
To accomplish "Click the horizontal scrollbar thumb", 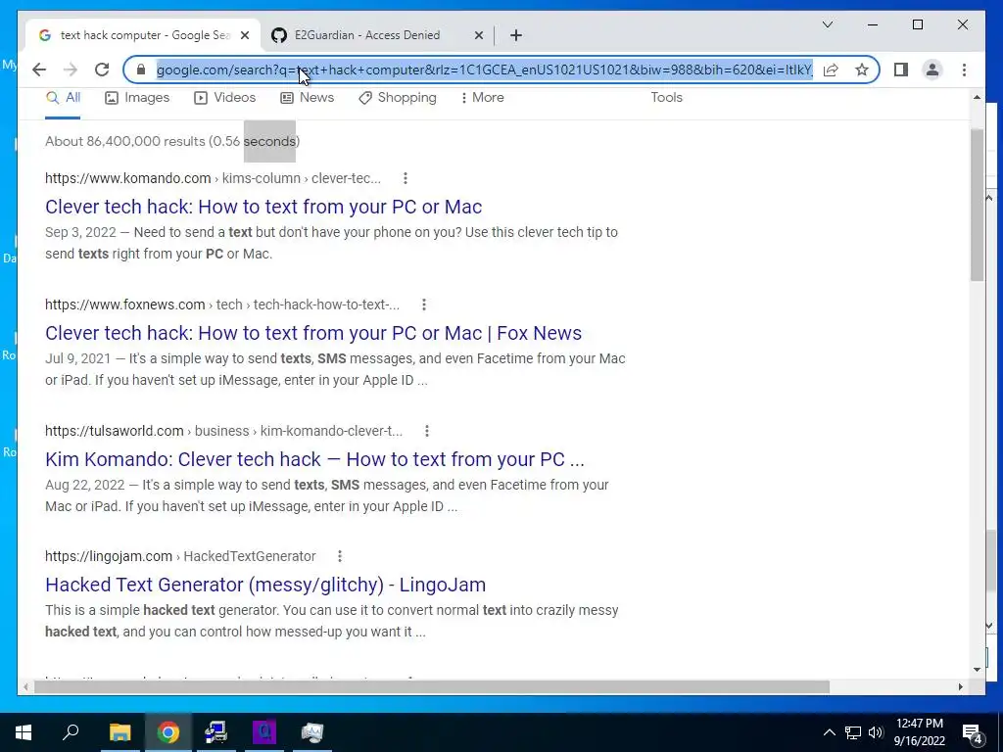I will [x=432, y=686].
